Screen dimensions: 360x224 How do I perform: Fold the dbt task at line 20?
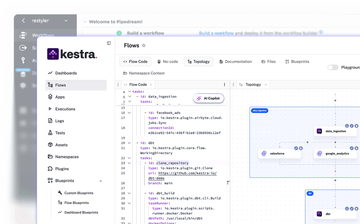pyautogui.click(x=130, y=143)
